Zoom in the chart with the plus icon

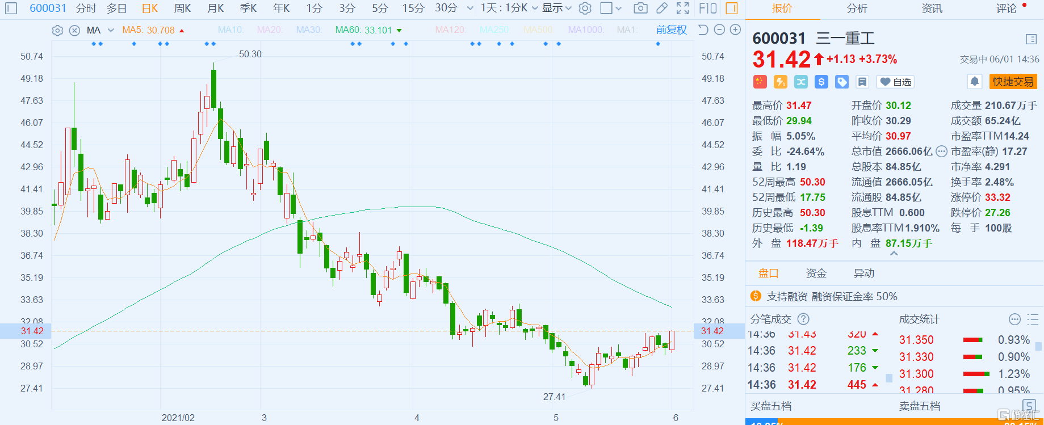point(735,30)
